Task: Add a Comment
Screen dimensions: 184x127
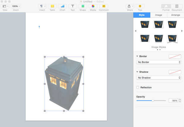Action: tap(104, 6)
